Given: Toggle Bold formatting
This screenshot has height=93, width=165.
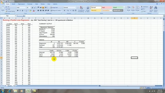Looking at the screenshot, I should (x=18, y=11).
